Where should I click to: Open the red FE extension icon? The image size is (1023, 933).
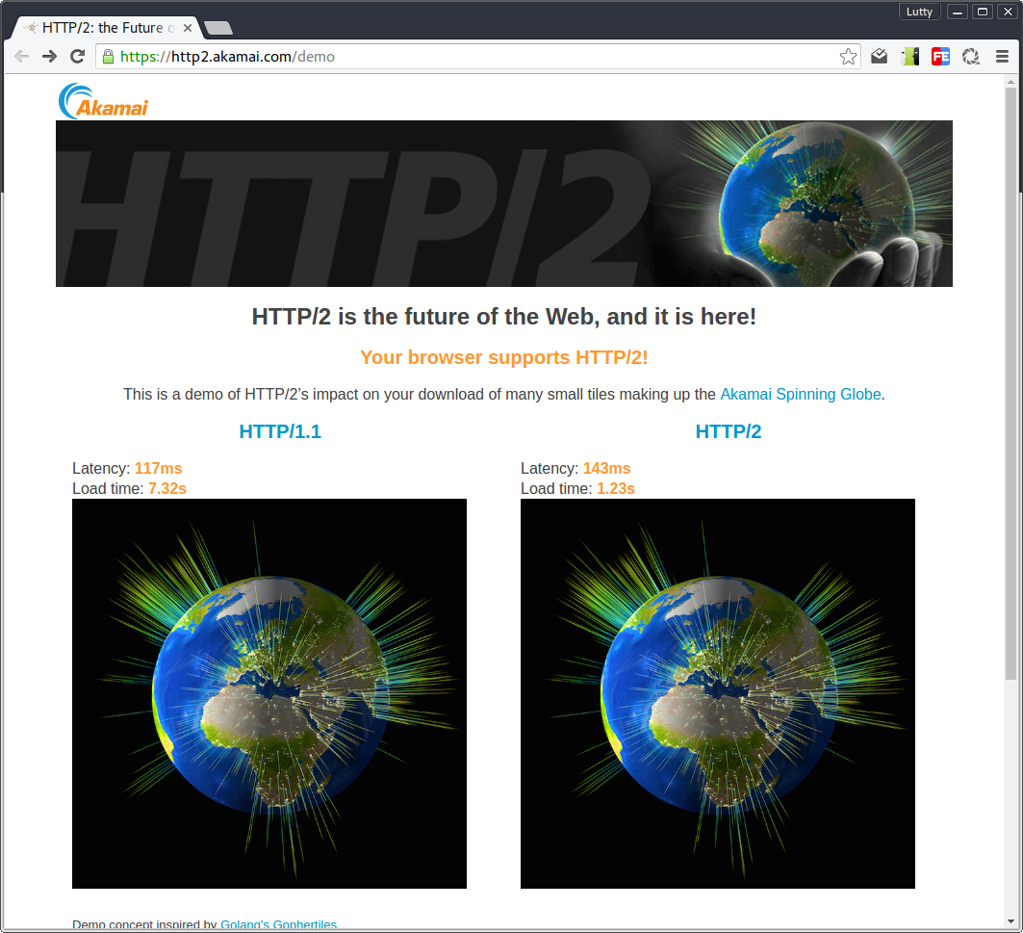point(940,57)
